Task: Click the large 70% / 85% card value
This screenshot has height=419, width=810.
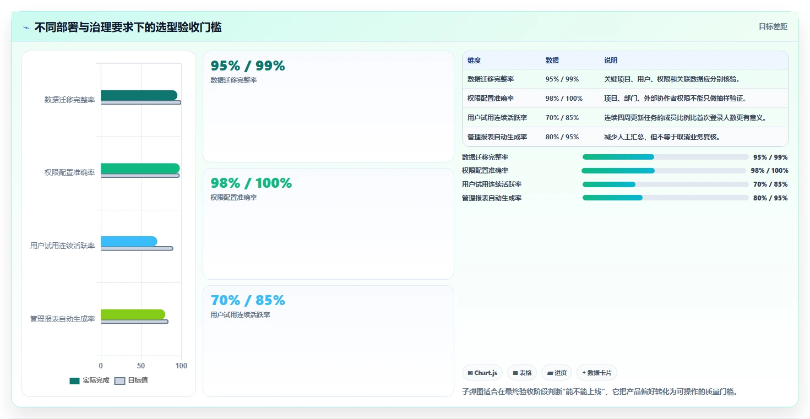Action: (248, 301)
